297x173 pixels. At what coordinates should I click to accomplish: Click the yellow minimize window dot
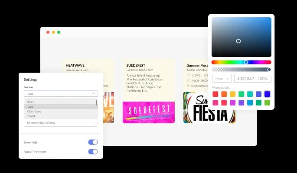(x=53, y=32)
